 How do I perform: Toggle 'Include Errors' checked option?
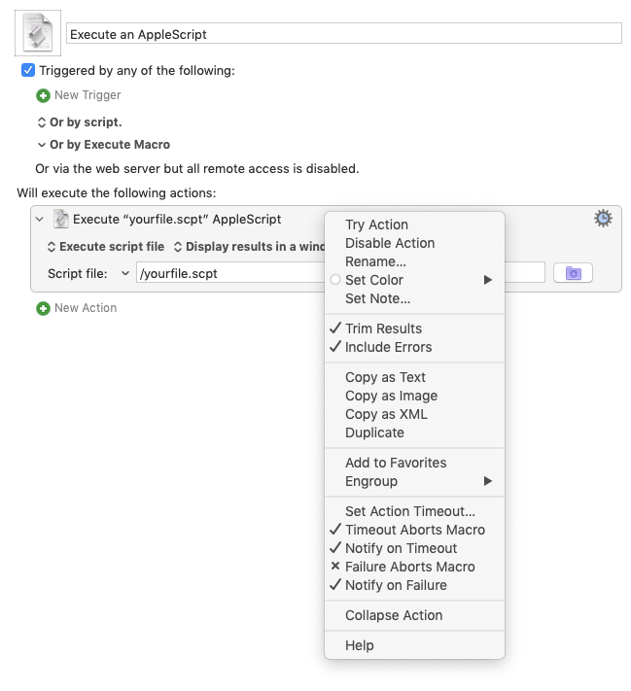(414, 347)
